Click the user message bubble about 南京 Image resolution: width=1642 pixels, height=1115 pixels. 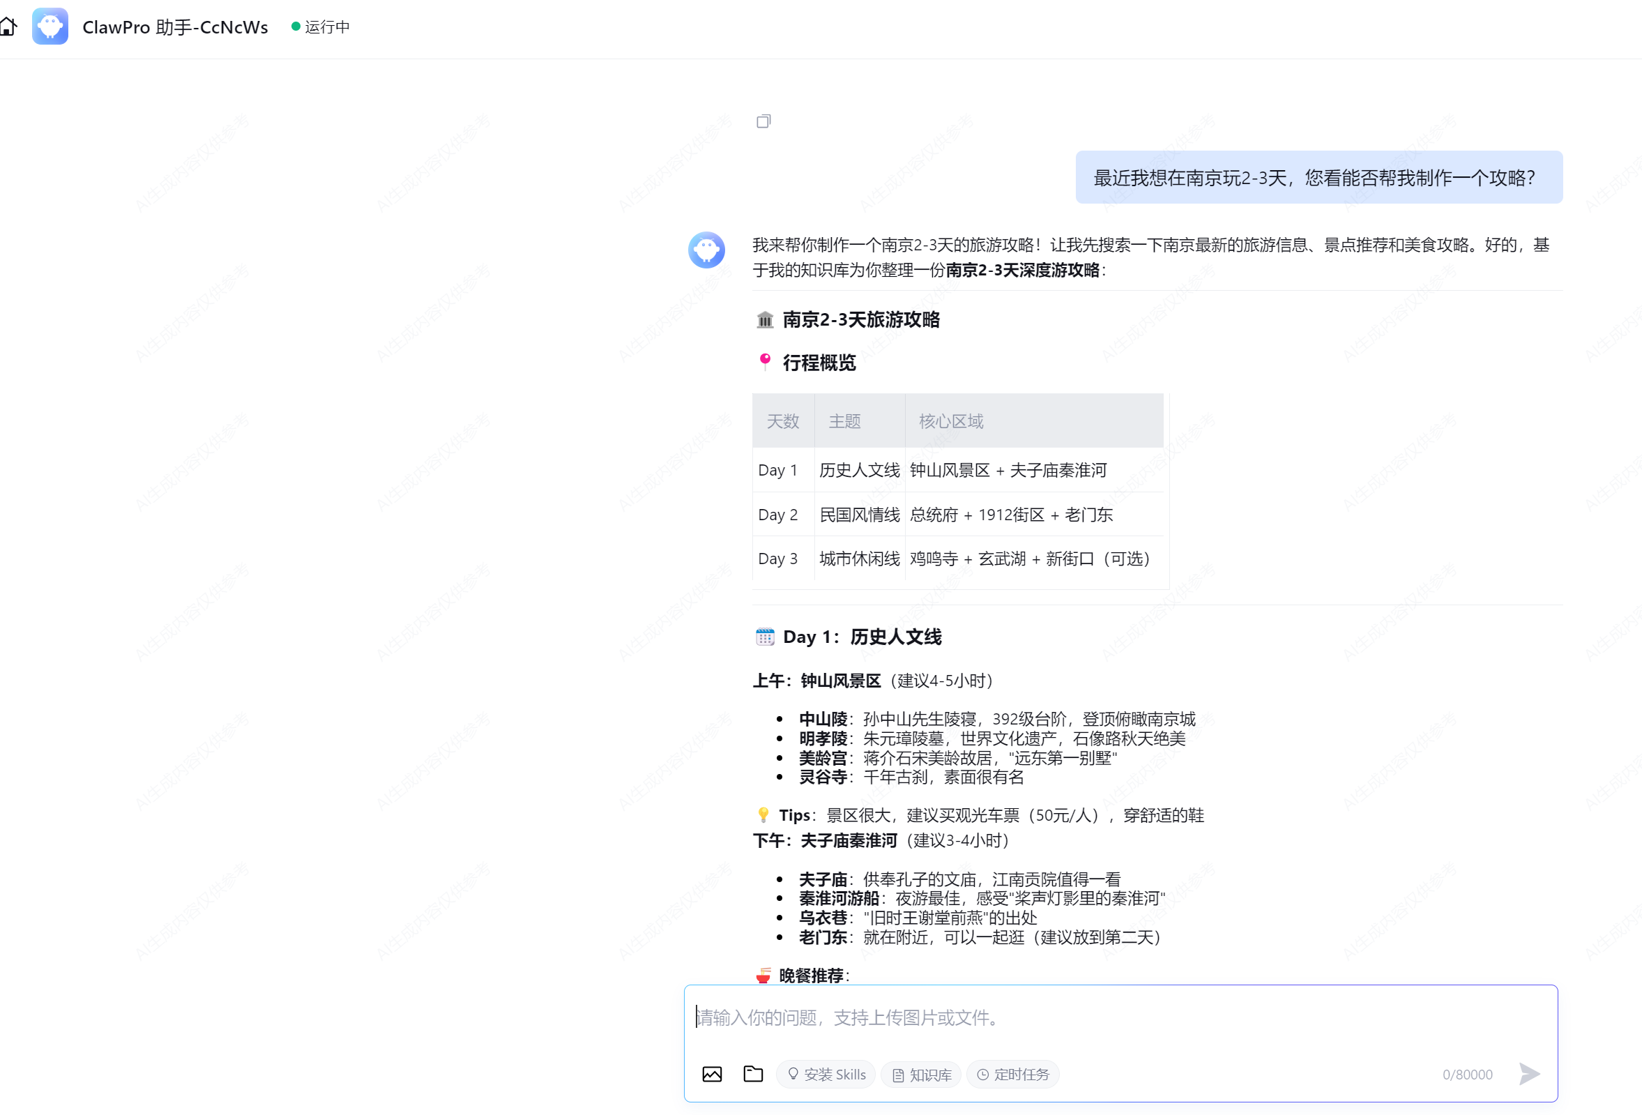(x=1318, y=177)
